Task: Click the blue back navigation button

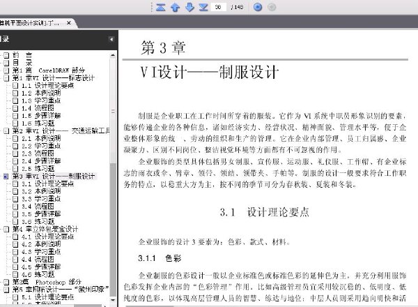Action: (258, 7)
